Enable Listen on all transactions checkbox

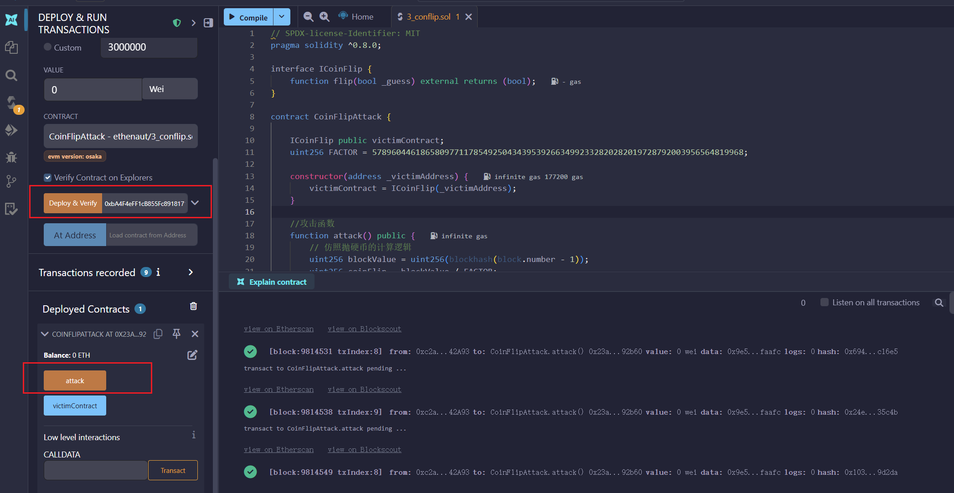point(824,302)
